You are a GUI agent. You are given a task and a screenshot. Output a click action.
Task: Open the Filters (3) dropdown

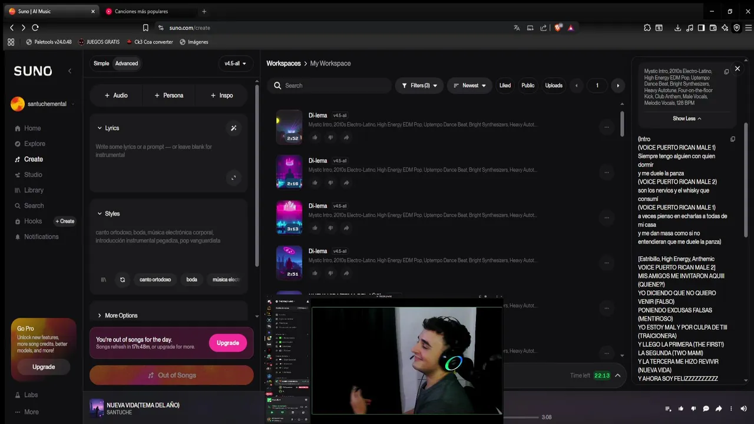point(419,85)
